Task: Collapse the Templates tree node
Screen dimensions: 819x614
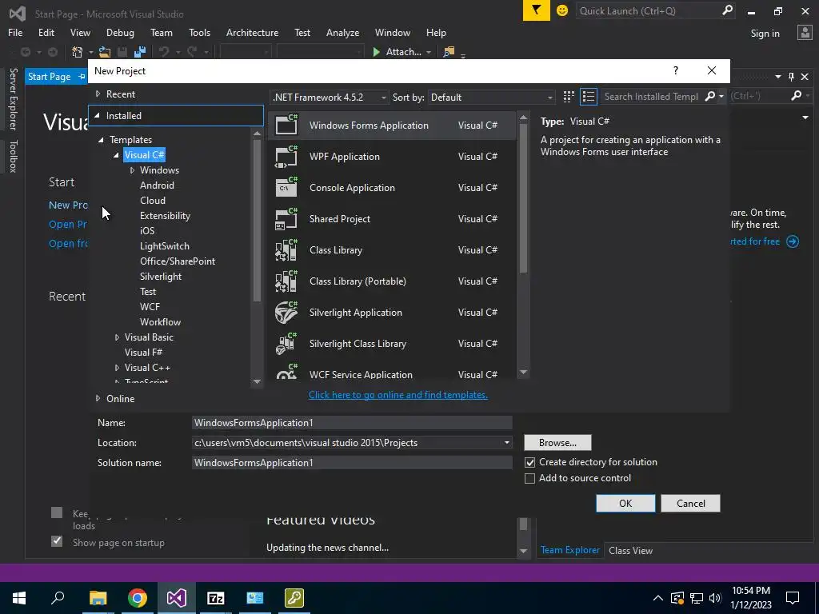Action: [101, 140]
